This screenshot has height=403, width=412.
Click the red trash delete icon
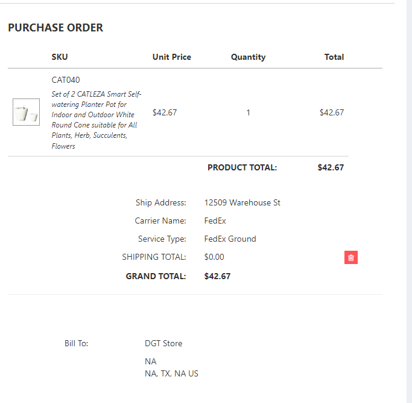(351, 257)
